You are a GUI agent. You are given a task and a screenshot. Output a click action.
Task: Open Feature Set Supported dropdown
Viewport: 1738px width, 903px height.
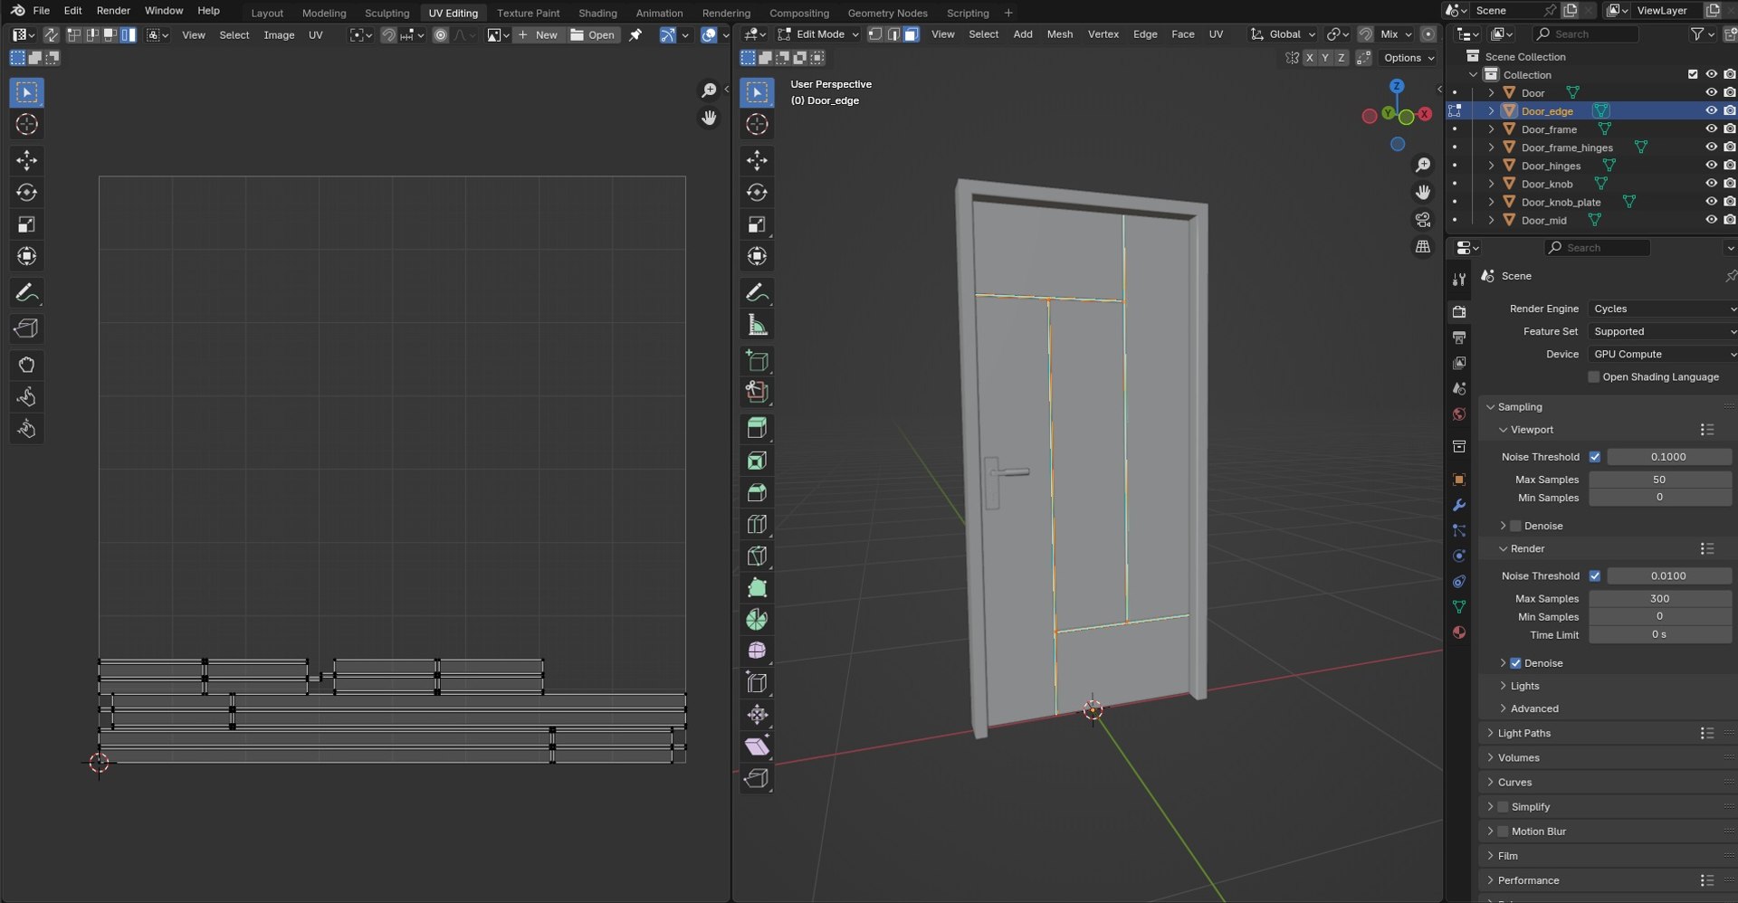pos(1663,332)
